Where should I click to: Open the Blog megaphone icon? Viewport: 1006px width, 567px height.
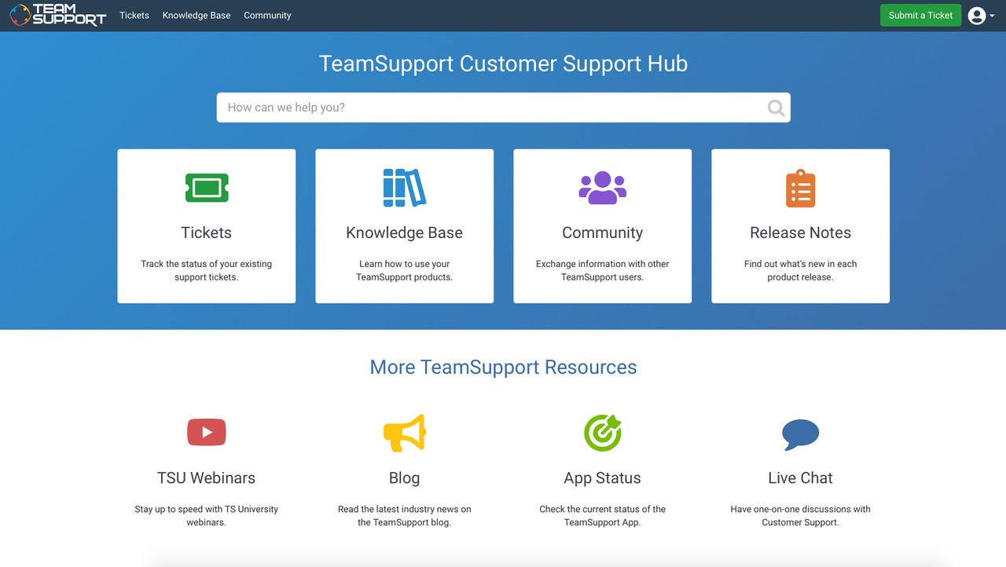pos(404,431)
